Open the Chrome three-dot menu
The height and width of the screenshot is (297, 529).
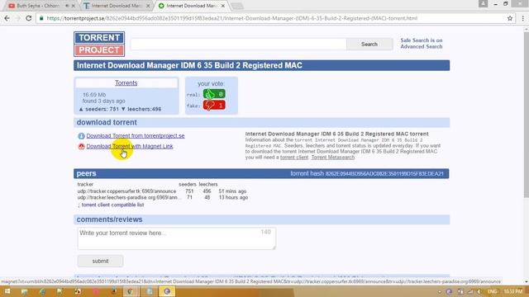pyautogui.click(x=522, y=18)
